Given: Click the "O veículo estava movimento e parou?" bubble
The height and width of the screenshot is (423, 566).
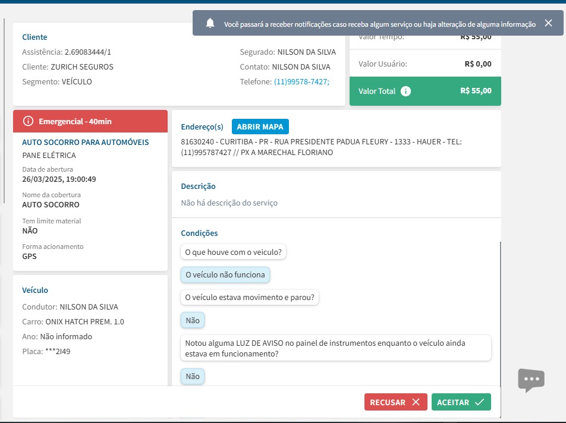Looking at the screenshot, I should click(250, 297).
